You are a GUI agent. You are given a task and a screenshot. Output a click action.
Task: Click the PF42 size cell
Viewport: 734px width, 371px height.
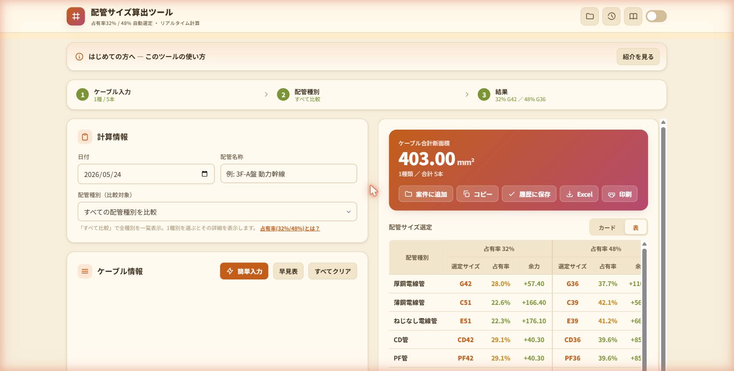point(465,358)
